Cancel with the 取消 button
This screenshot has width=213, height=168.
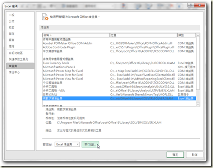[x=195, y=155]
